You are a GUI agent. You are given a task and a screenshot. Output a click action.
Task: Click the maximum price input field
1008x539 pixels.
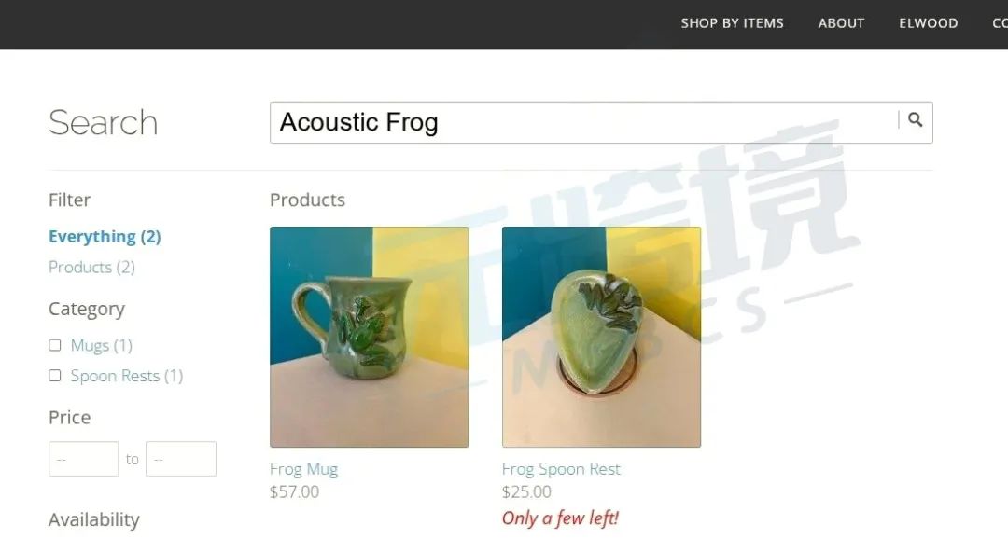coord(181,459)
